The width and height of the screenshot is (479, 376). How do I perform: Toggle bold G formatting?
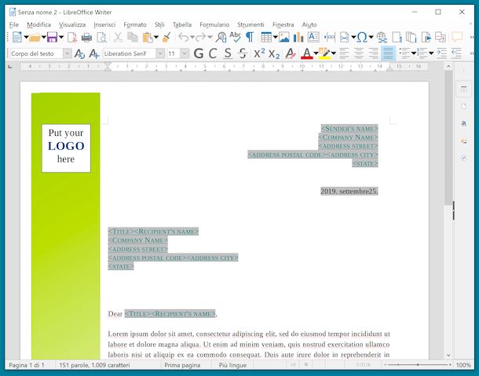pyautogui.click(x=199, y=53)
